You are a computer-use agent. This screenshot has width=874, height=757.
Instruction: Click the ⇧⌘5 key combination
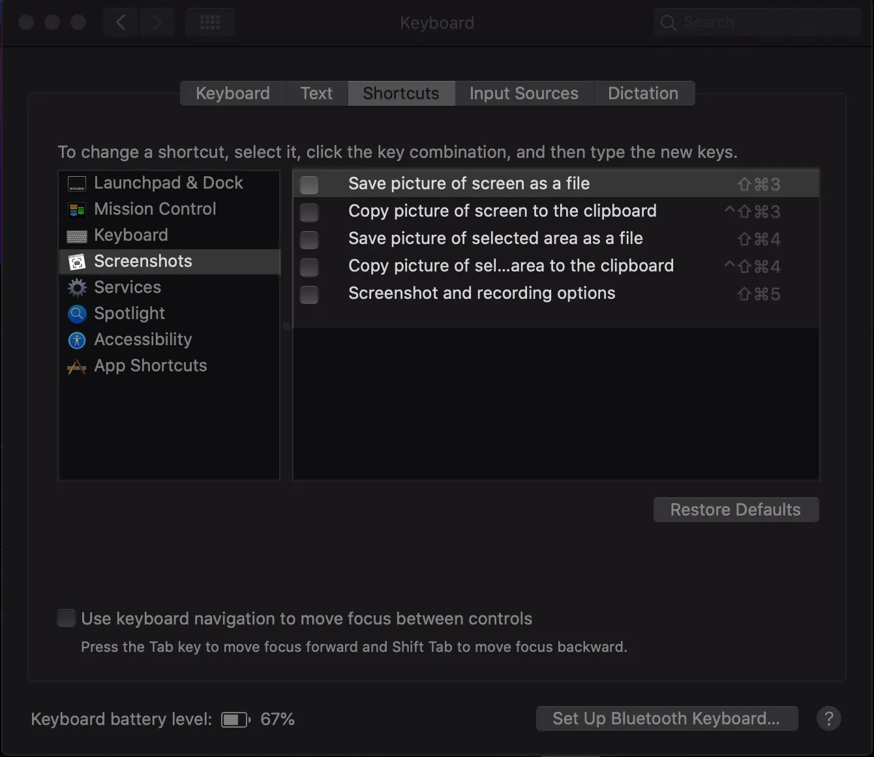(759, 294)
